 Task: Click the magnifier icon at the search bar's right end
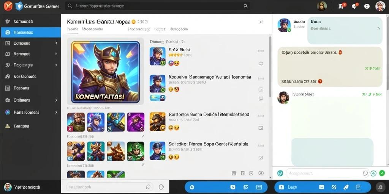pos(246,6)
